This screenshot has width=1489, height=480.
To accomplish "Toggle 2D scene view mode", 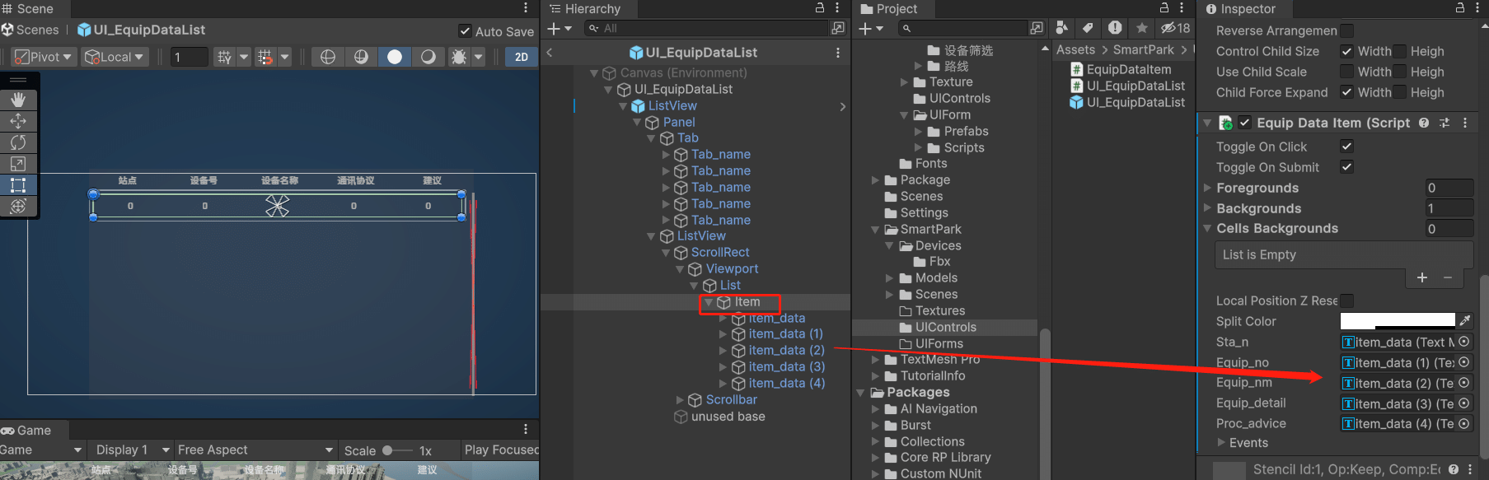I will [x=521, y=57].
